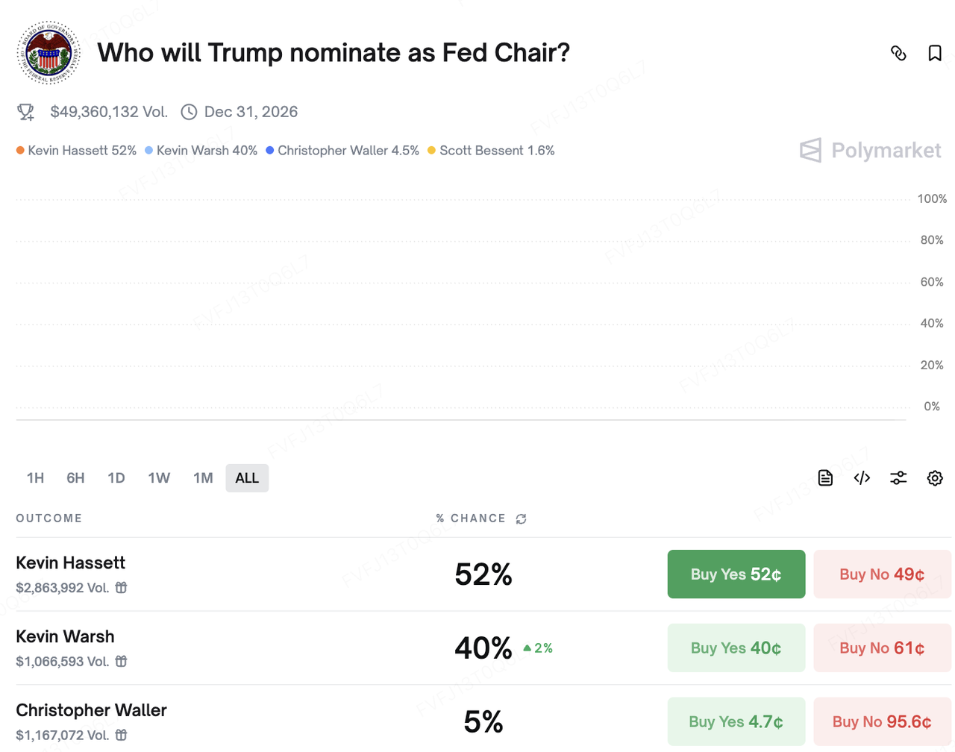Viewport: 955px width, 752px height.
Task: Click refresh icon beside % Chance
Action: (x=522, y=519)
